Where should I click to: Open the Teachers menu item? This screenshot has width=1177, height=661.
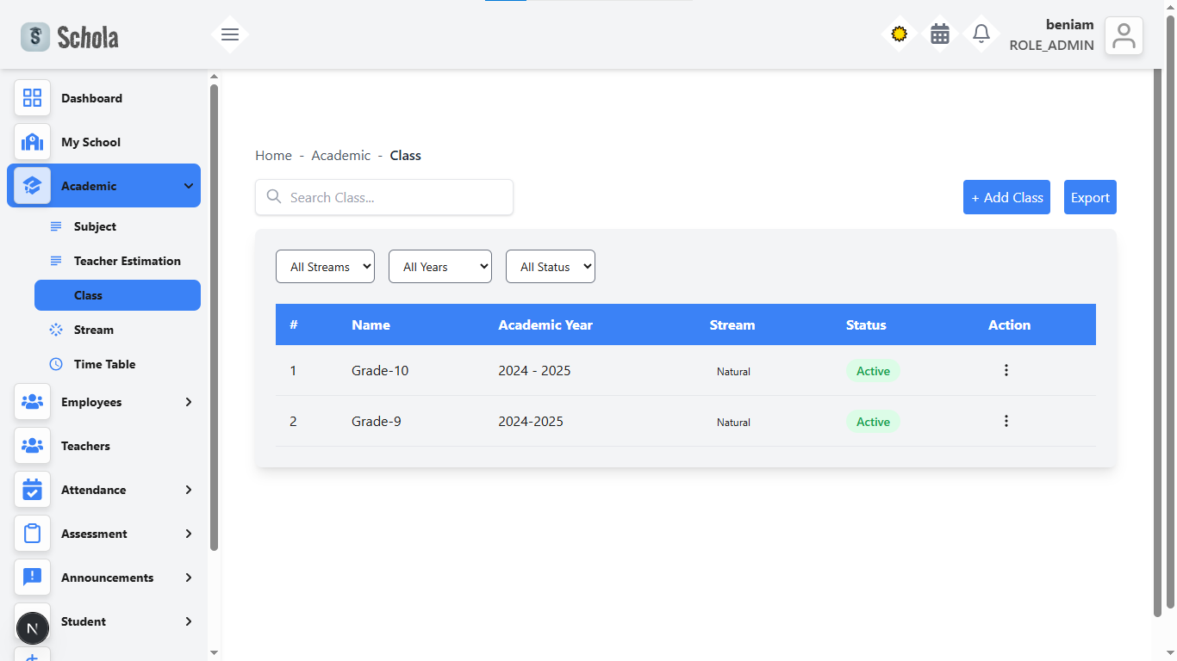pyautogui.click(x=85, y=446)
